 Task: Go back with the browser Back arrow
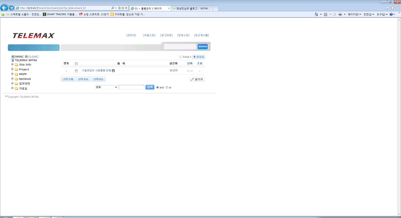click(x=4, y=8)
